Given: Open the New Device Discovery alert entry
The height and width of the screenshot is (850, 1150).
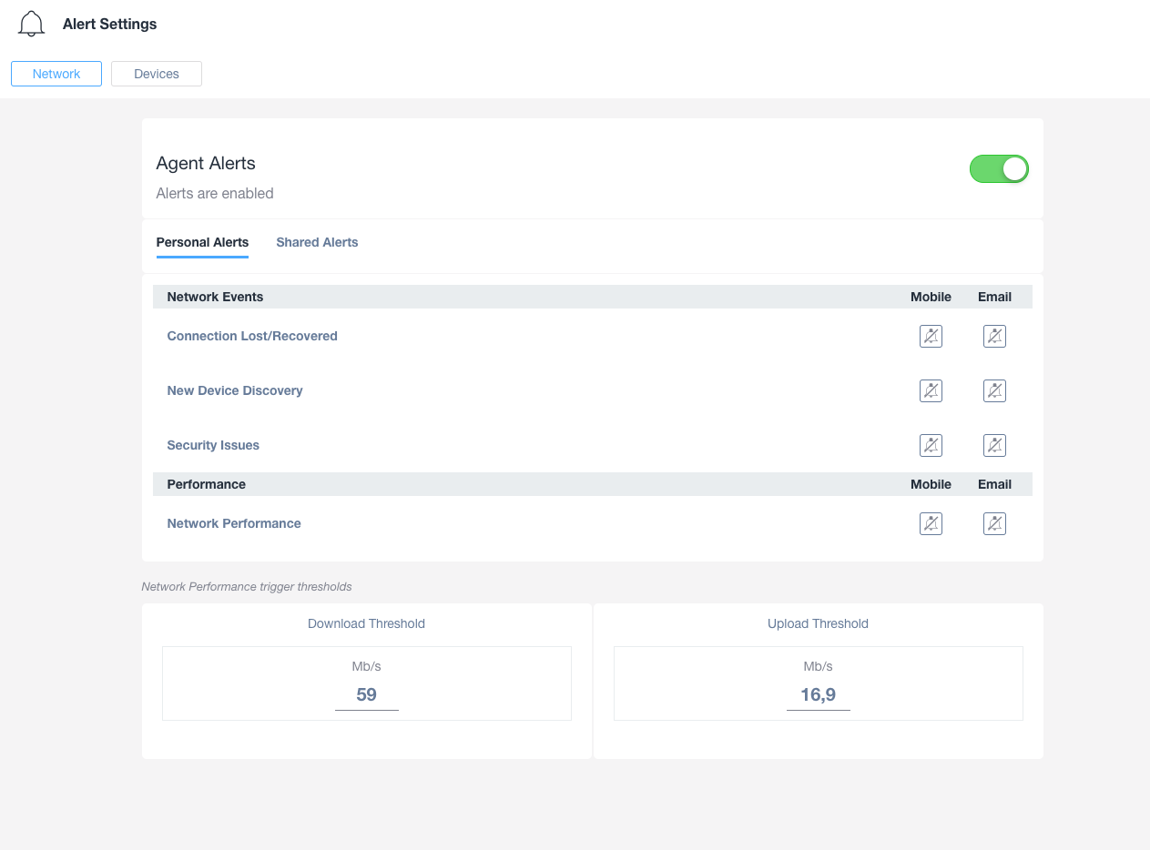Looking at the screenshot, I should pos(235,390).
